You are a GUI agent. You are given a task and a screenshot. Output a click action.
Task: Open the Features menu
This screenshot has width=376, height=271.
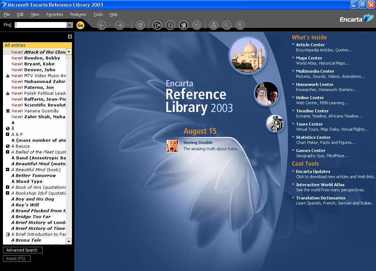(78, 14)
